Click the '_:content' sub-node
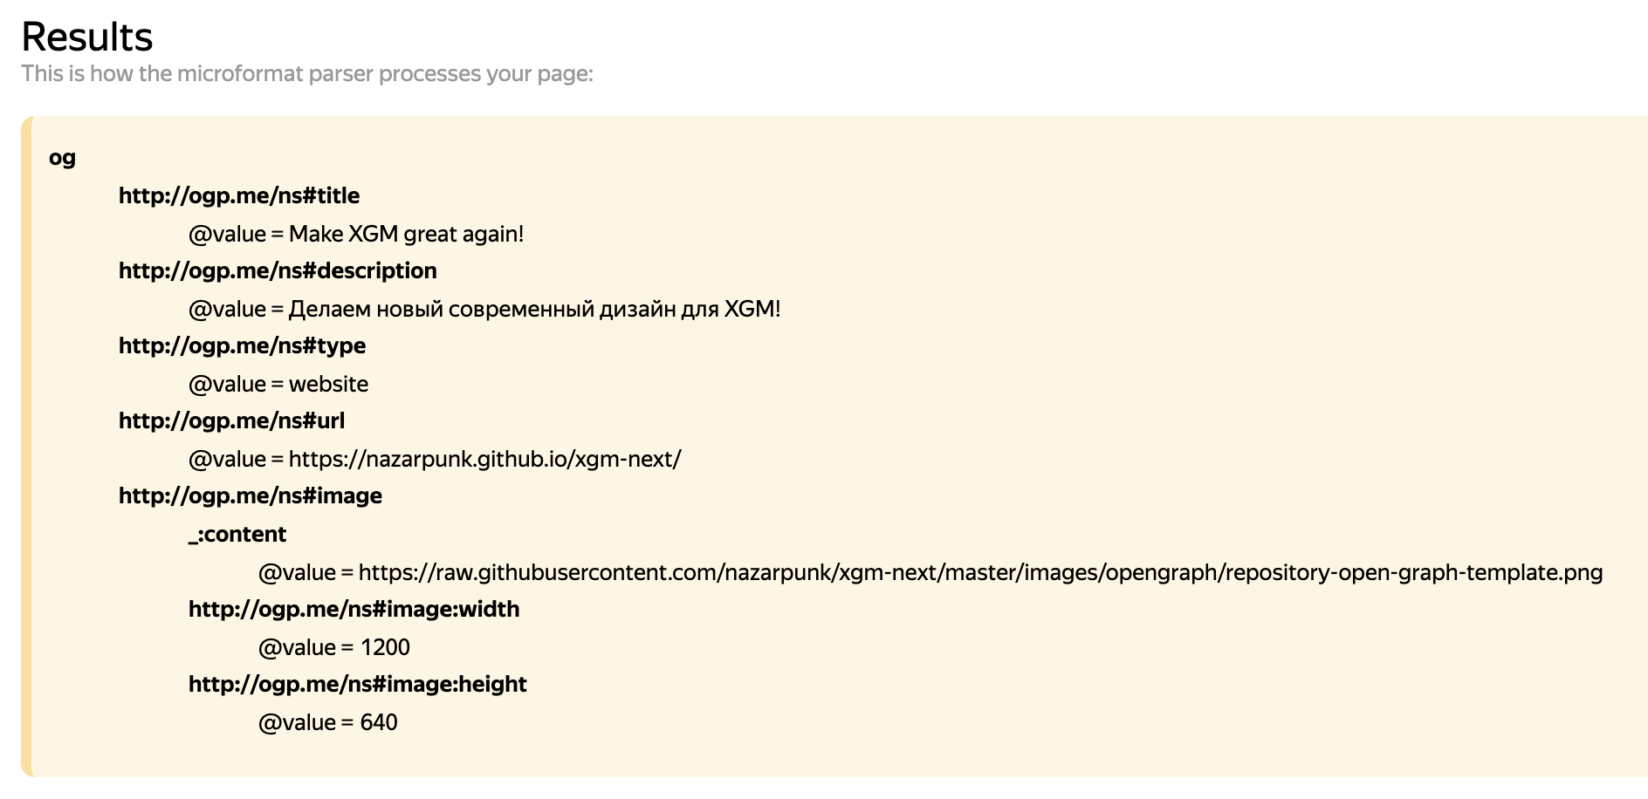1648x799 pixels. pos(237,534)
